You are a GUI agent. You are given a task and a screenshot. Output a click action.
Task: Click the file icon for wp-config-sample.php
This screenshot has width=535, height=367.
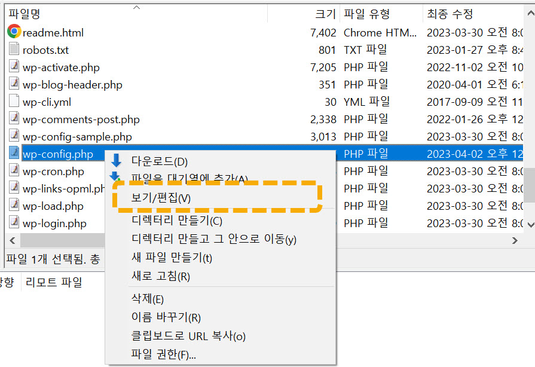click(14, 136)
